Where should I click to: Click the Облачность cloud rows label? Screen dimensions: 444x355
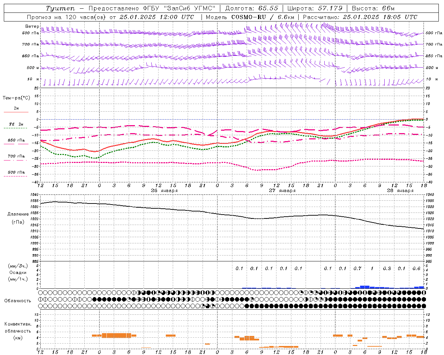(18, 301)
